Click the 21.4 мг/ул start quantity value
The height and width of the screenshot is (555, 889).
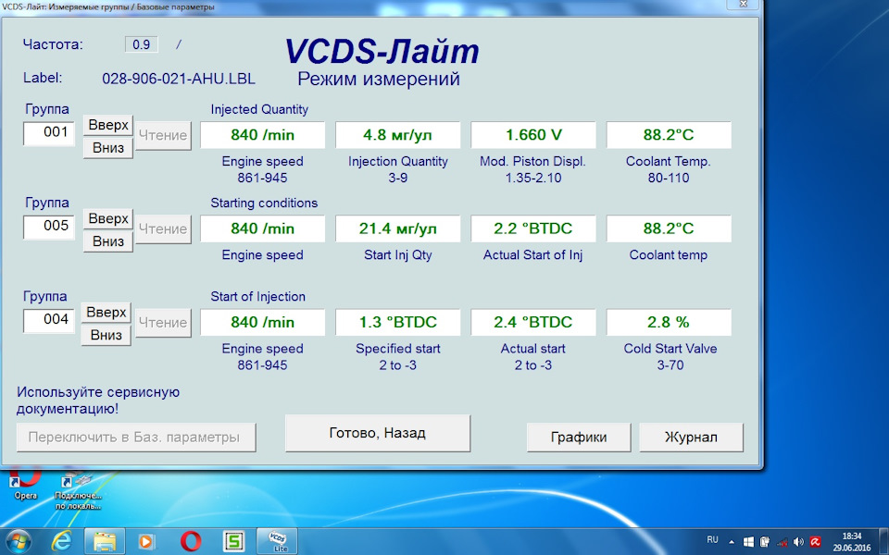[x=398, y=228]
